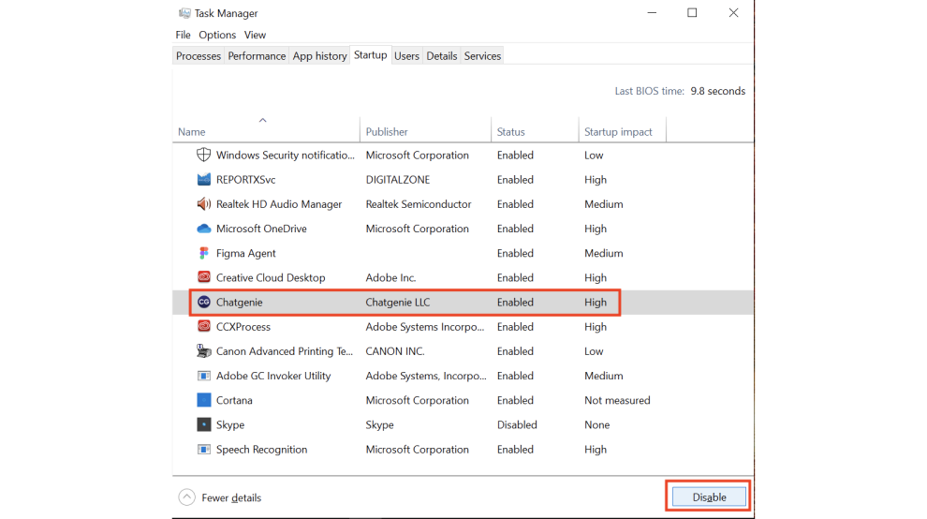
Task: Click the Windows Security shield icon
Action: coord(203,156)
